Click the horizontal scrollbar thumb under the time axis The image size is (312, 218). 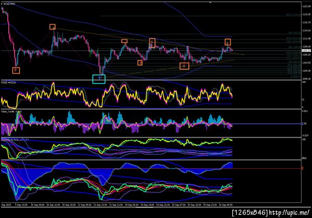coord(145,207)
